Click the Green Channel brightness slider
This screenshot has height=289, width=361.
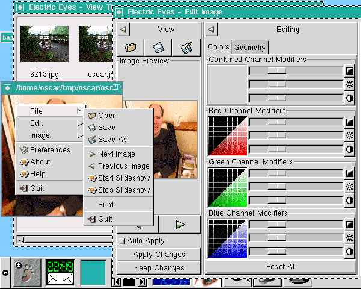coord(295,187)
